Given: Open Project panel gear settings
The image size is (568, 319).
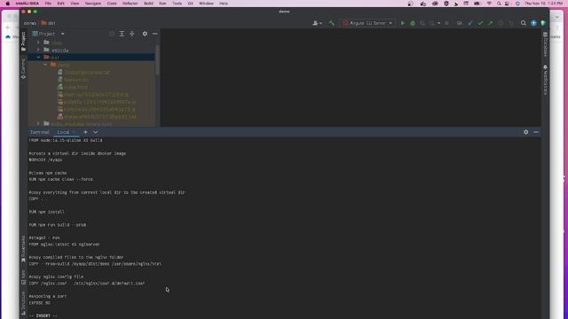Looking at the screenshot, I should pyautogui.click(x=145, y=34).
